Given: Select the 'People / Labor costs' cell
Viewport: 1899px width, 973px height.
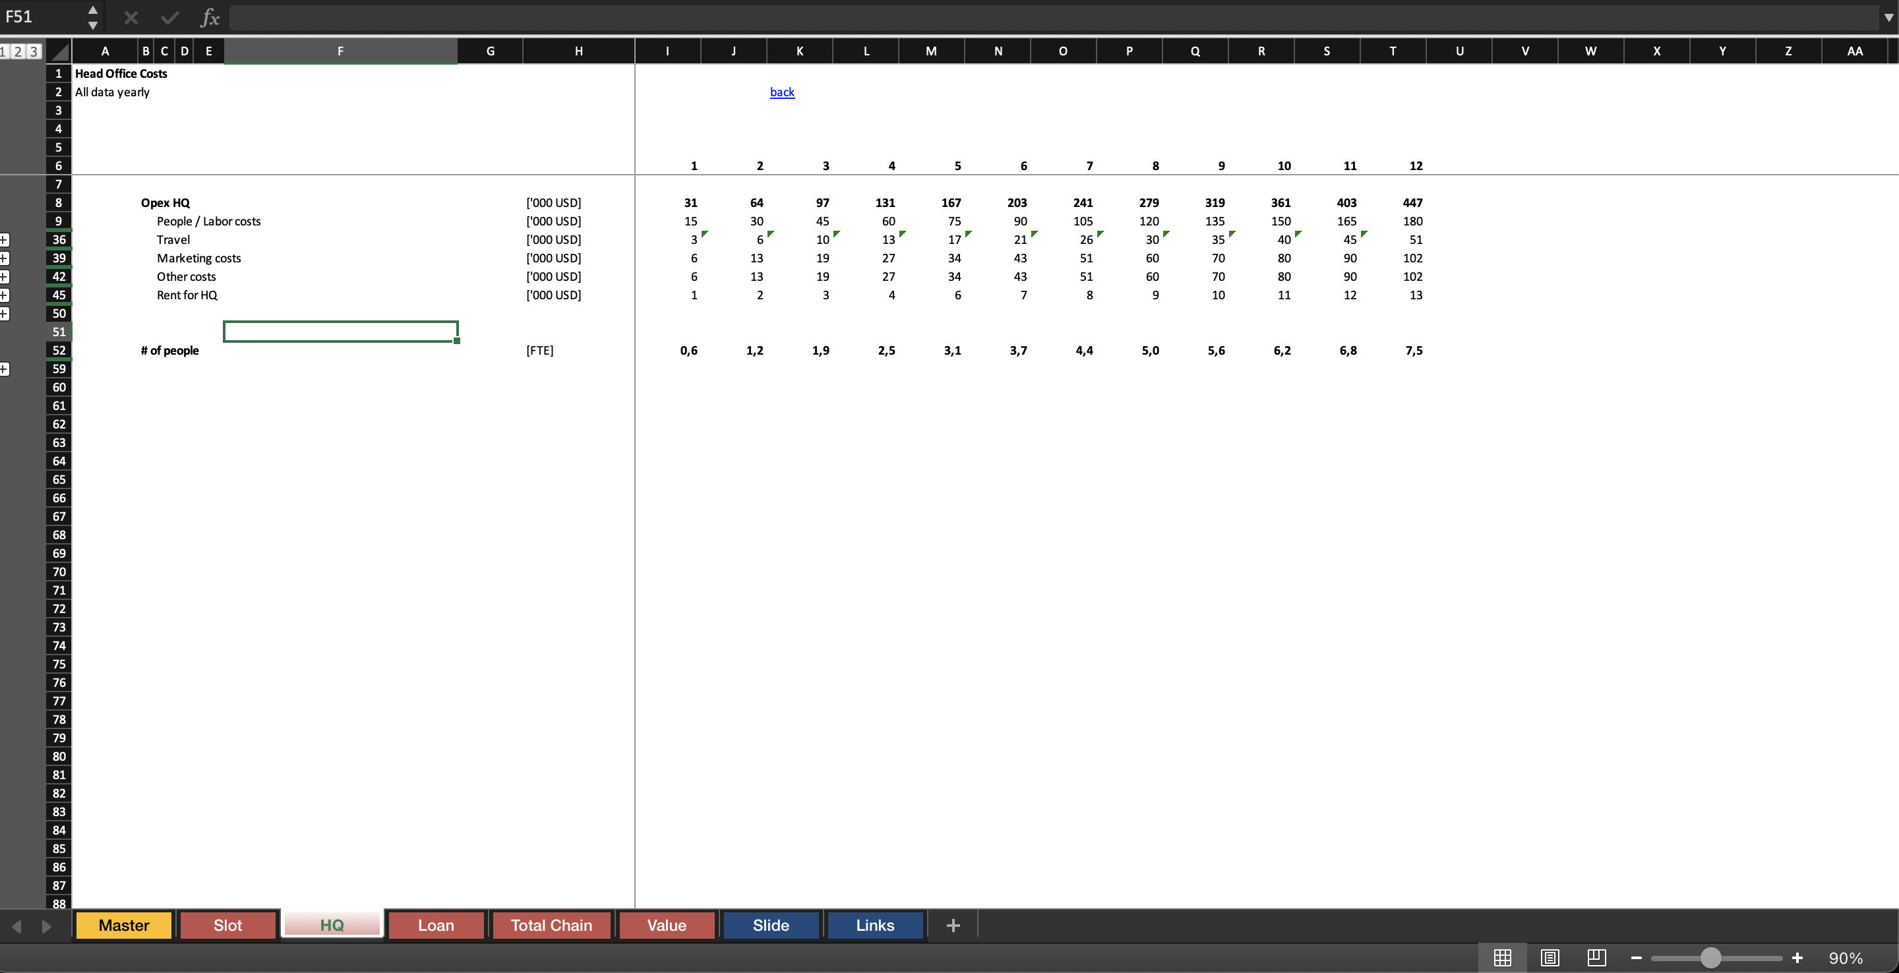Looking at the screenshot, I should tap(208, 221).
